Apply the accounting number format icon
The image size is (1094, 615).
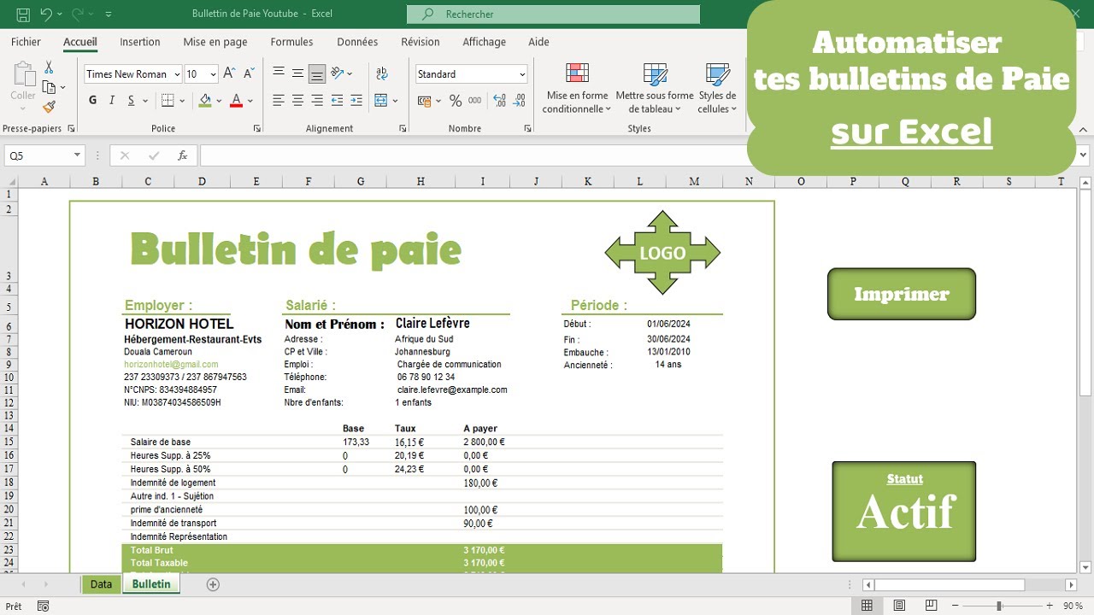424,101
